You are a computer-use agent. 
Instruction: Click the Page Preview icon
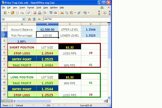point(45,13)
